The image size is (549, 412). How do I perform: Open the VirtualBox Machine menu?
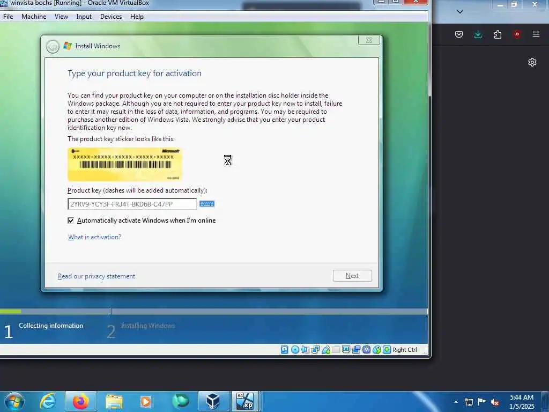pos(34,17)
